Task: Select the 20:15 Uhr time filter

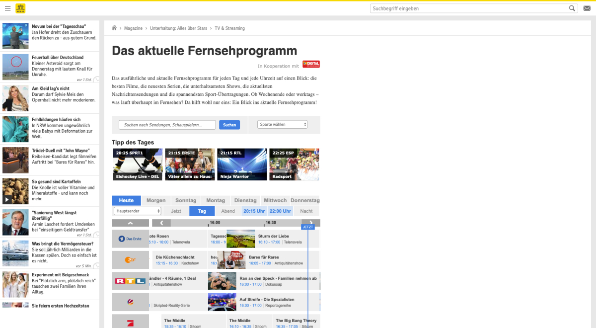Action: pos(254,211)
